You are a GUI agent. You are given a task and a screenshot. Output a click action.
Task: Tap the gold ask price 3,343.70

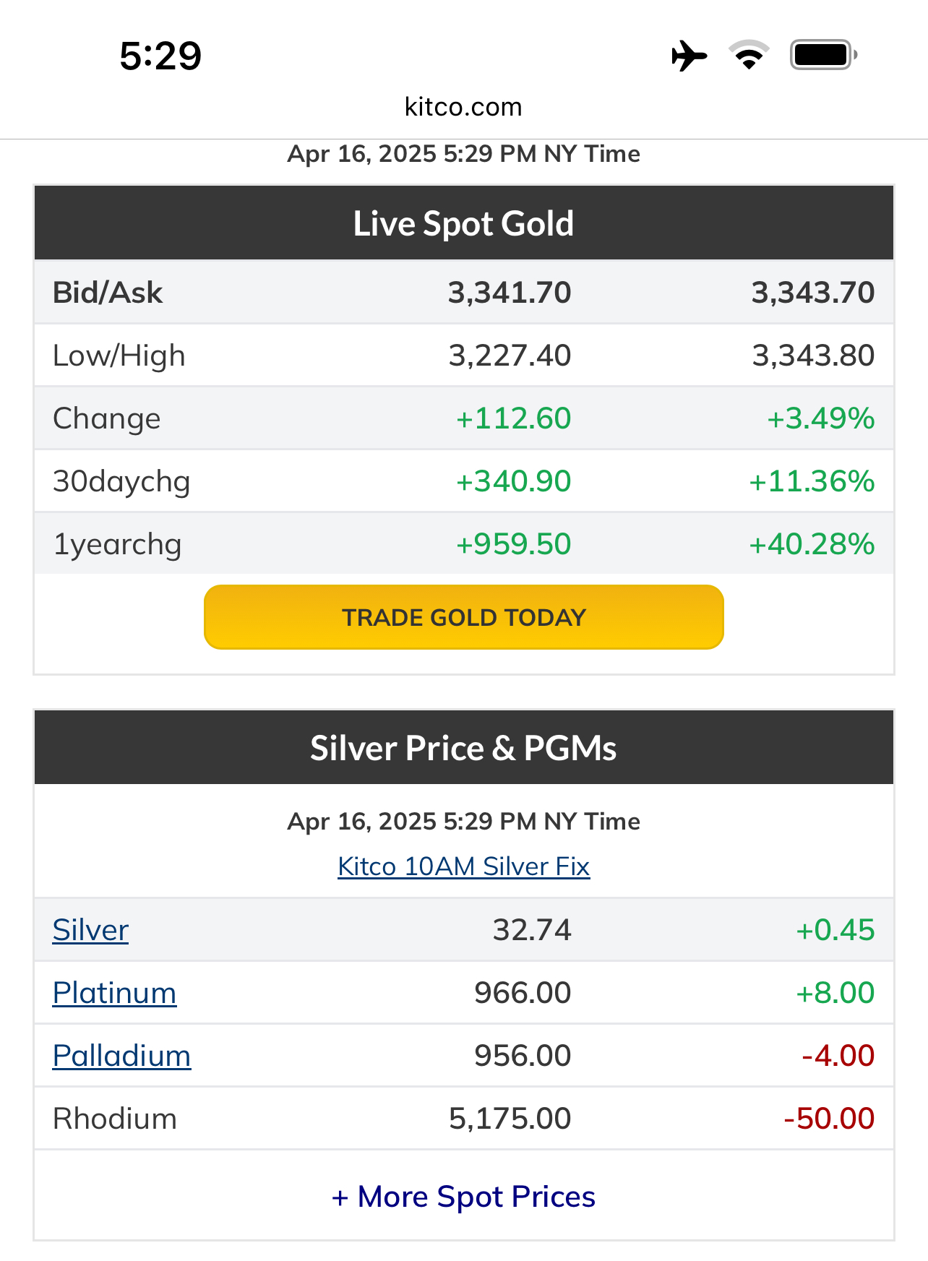(x=812, y=293)
